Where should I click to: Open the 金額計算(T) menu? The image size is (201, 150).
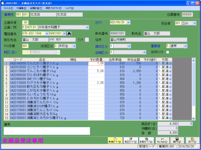coord(36,8)
